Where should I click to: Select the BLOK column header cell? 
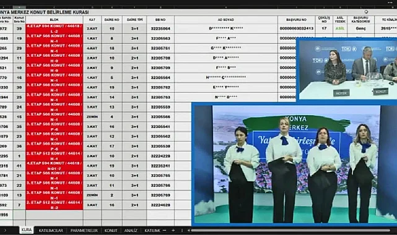coord(54,20)
